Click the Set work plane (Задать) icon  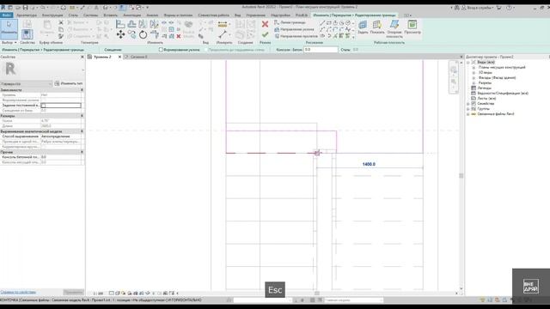(363, 27)
